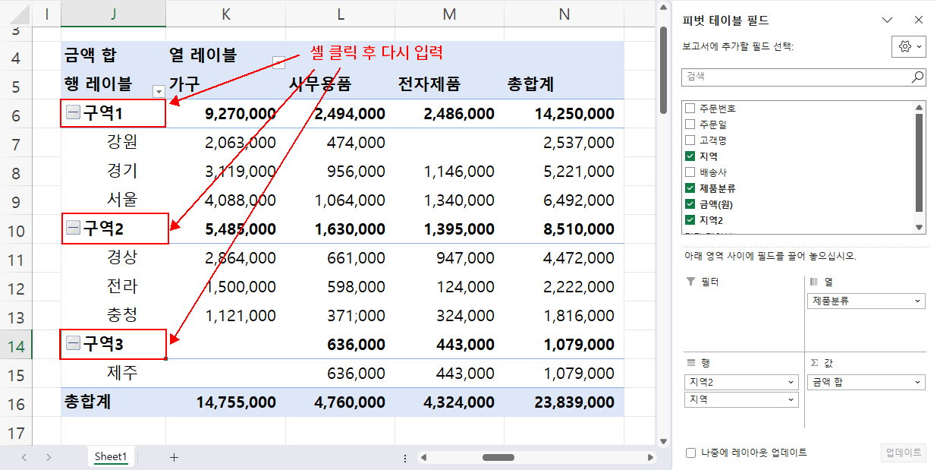Open the 행 레이블 filter dropdown
This screenshot has width=937, height=470.
(159, 91)
